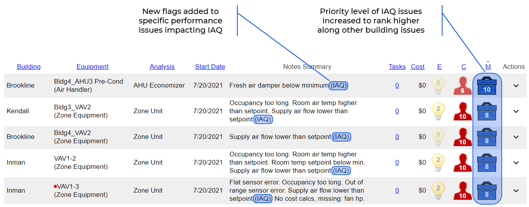Click the maintenance toolbox icon for Bldg3_VAV2
The height and width of the screenshot is (207, 529).
[x=487, y=111]
